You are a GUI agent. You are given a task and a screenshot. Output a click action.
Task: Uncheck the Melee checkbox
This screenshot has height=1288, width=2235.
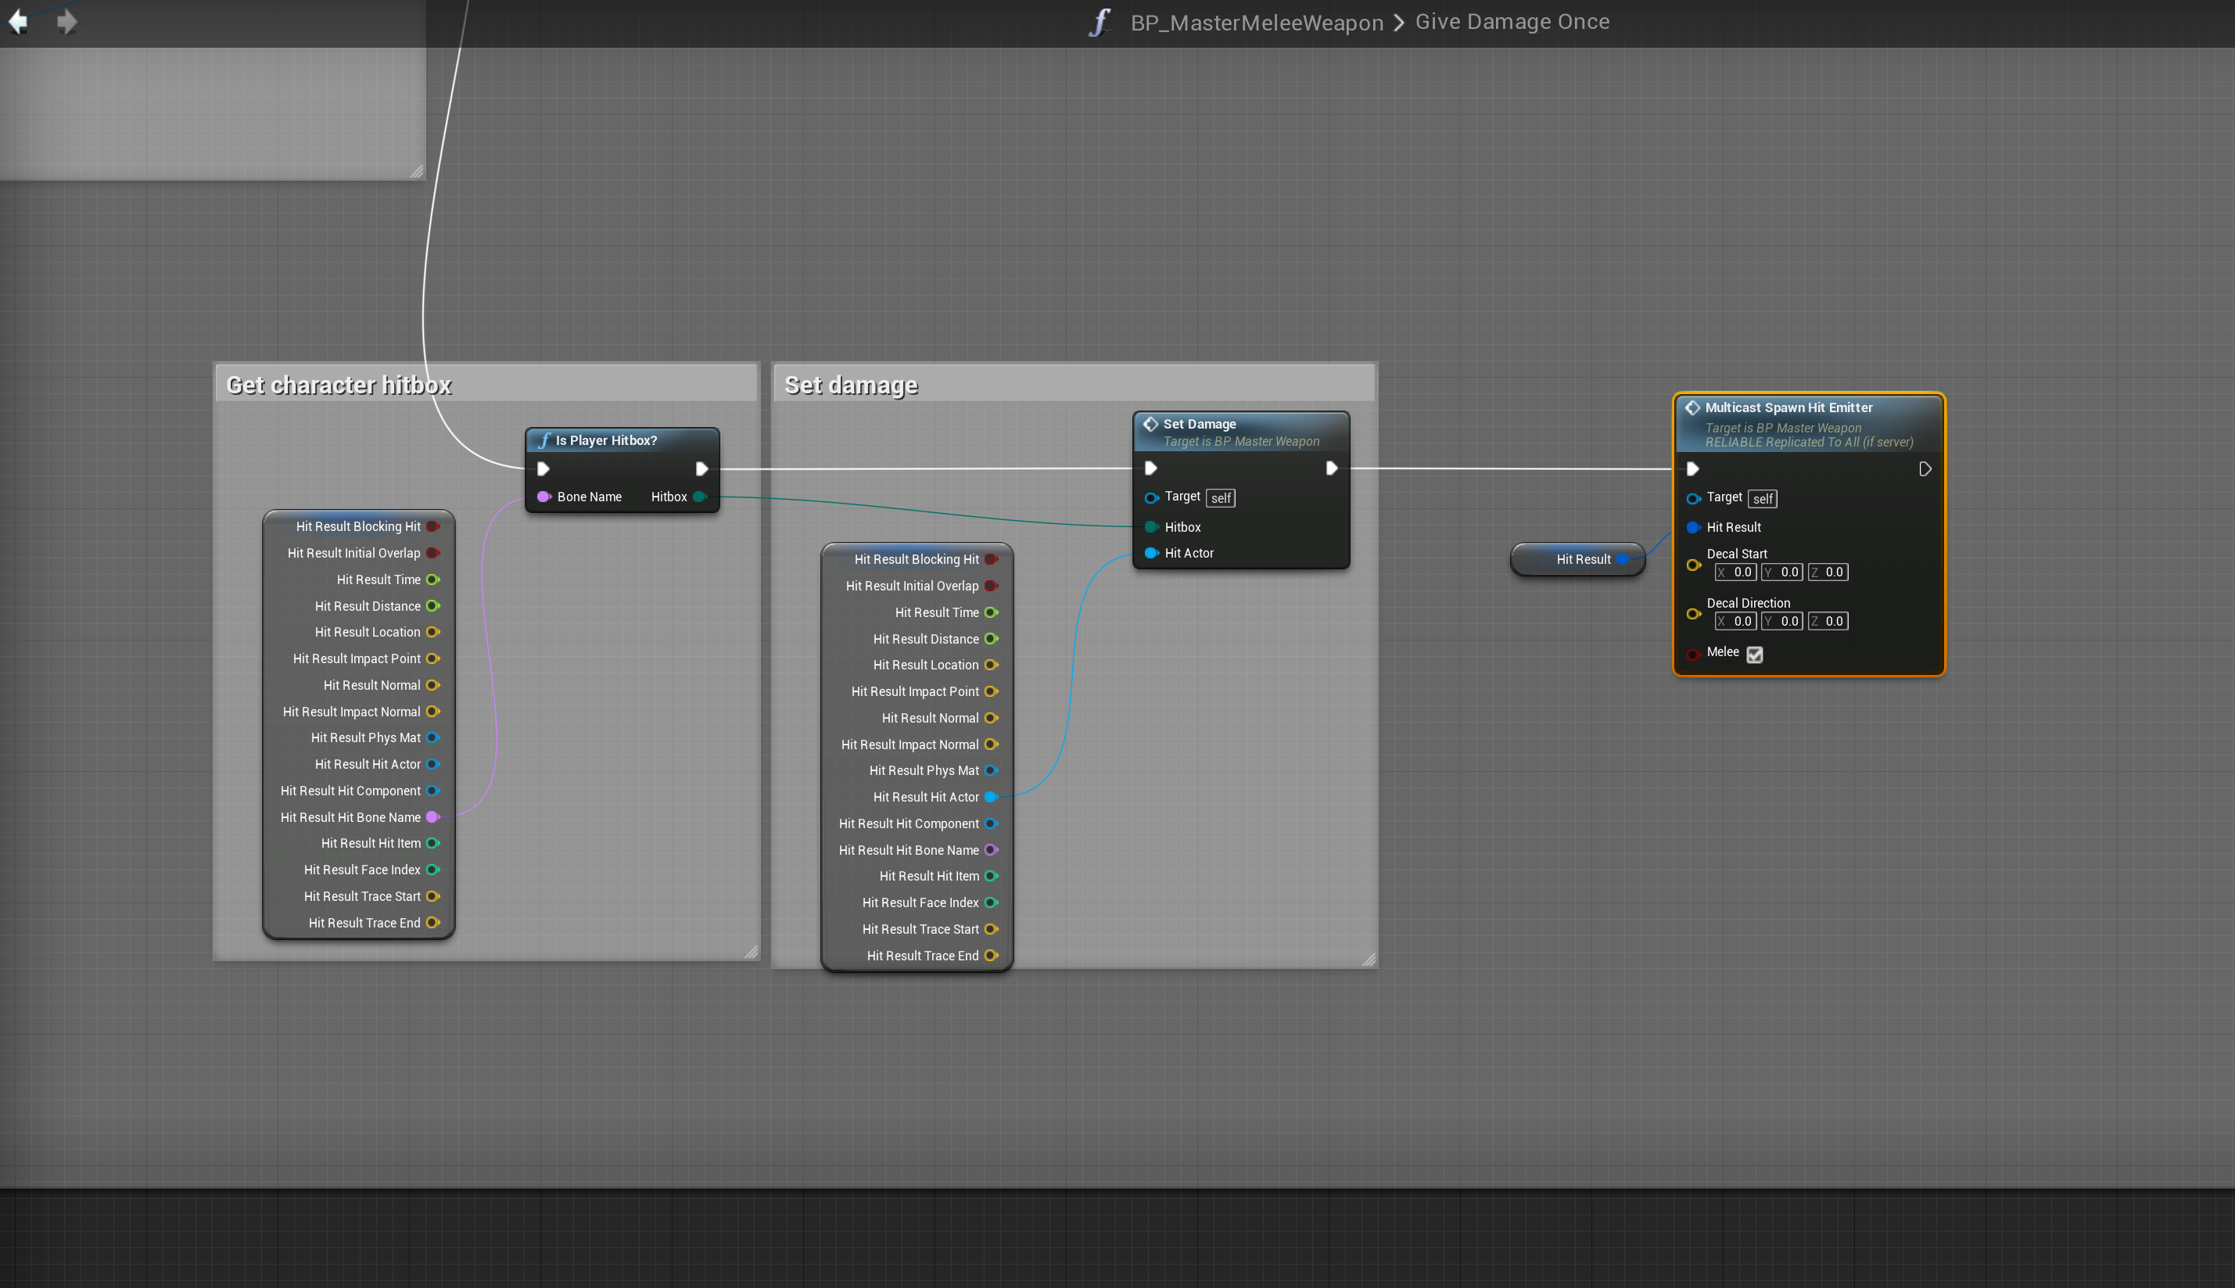[1755, 655]
